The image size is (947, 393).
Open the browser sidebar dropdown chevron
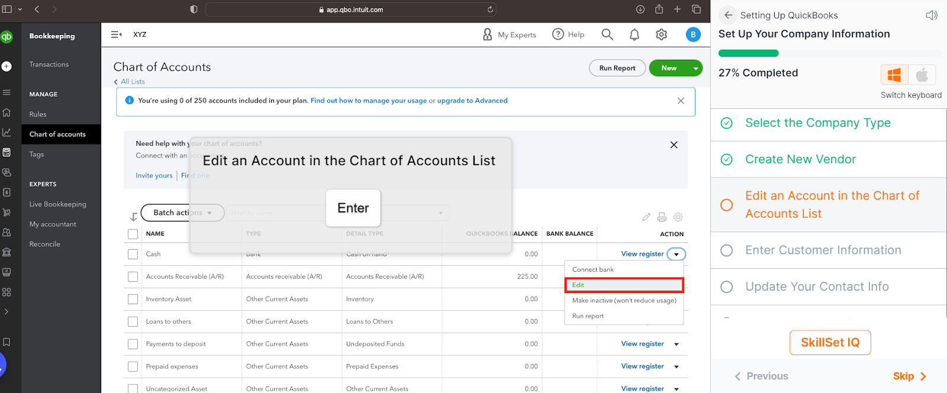[x=20, y=9]
